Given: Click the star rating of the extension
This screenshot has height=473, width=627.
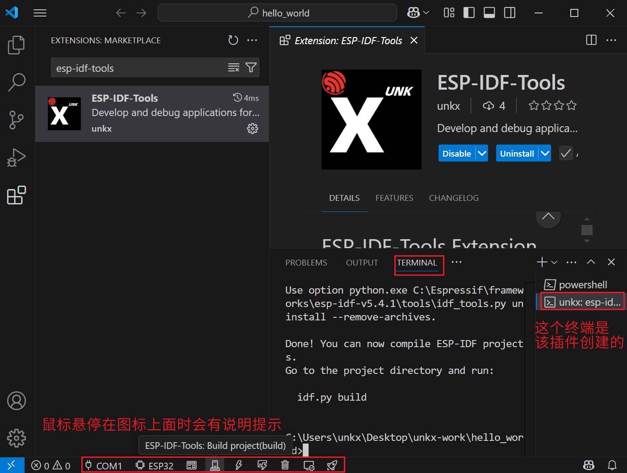Looking at the screenshot, I should [552, 106].
